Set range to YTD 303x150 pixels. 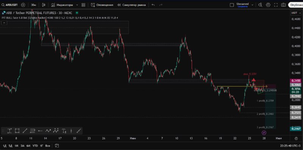coord(35,146)
